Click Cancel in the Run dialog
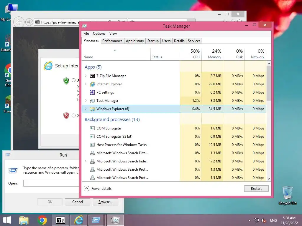Viewport: 302px width, 226px height. [x=78, y=202]
